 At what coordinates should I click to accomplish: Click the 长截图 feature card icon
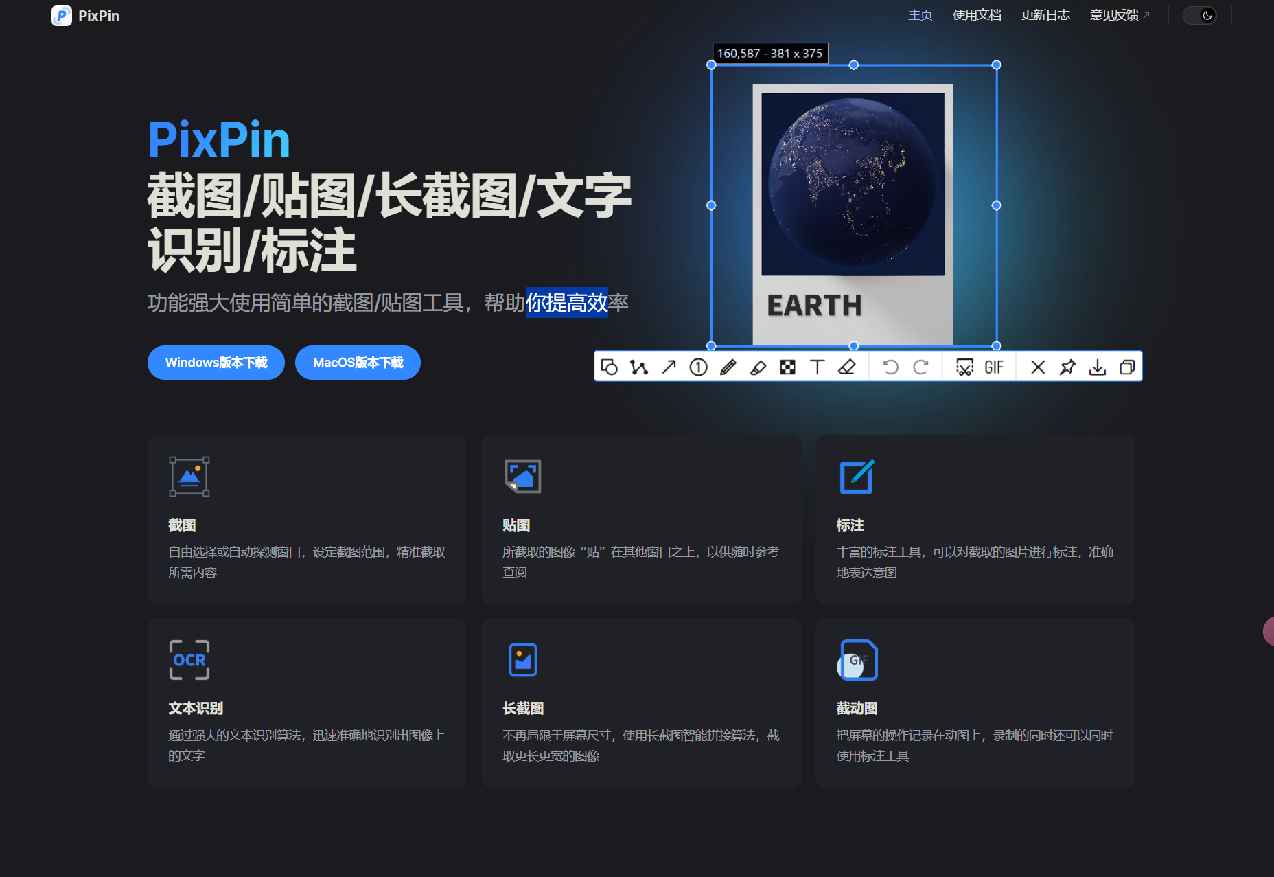pos(523,659)
